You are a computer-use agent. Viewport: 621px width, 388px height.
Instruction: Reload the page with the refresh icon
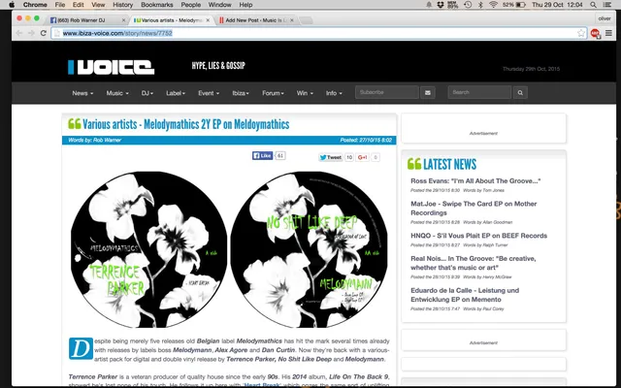click(x=44, y=33)
